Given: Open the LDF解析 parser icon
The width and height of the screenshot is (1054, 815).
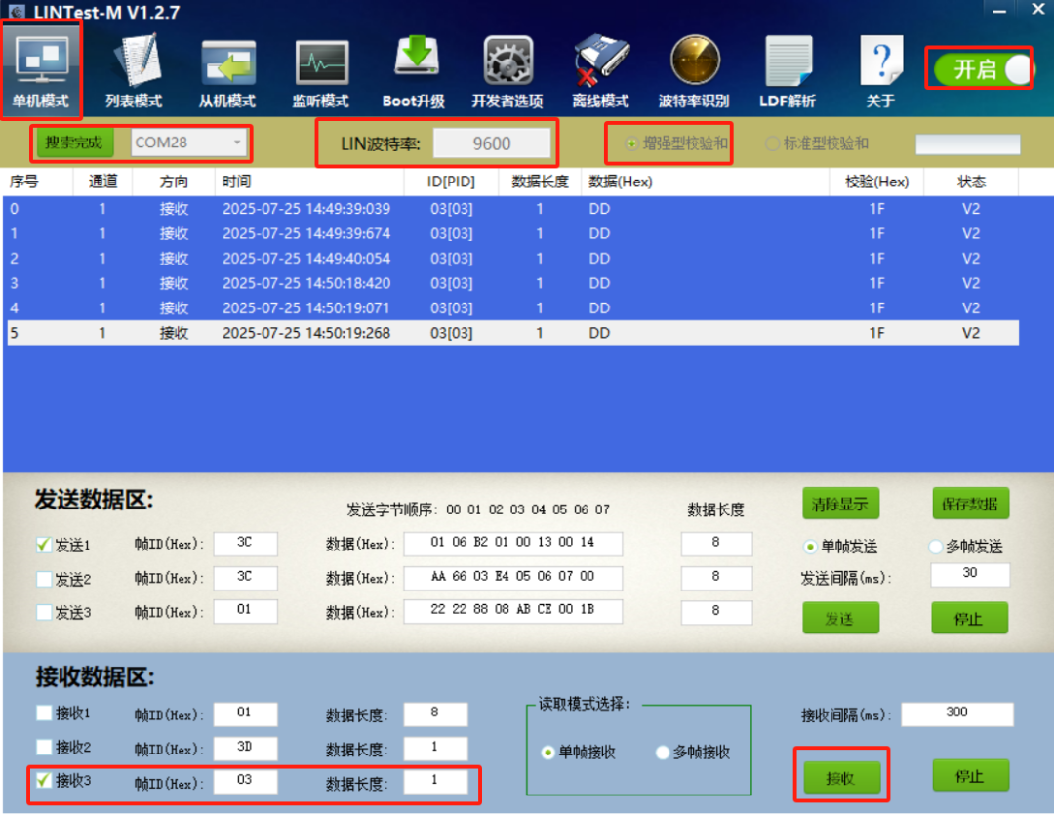Looking at the screenshot, I should point(788,70).
